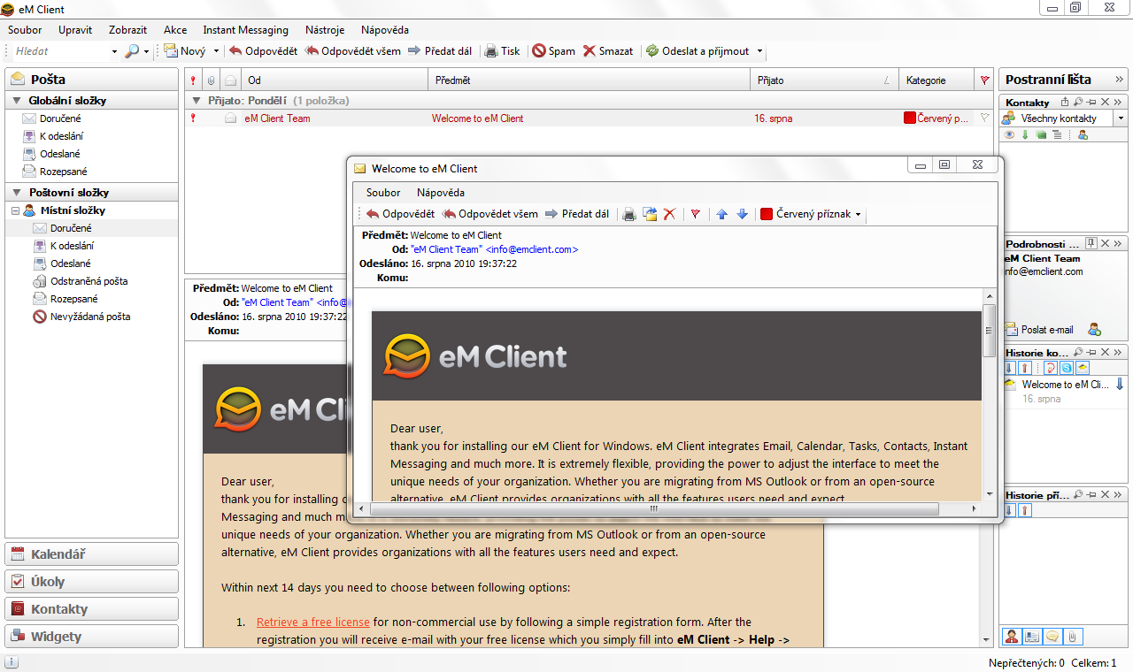Pin the Podrobnosti panel

click(x=1091, y=243)
